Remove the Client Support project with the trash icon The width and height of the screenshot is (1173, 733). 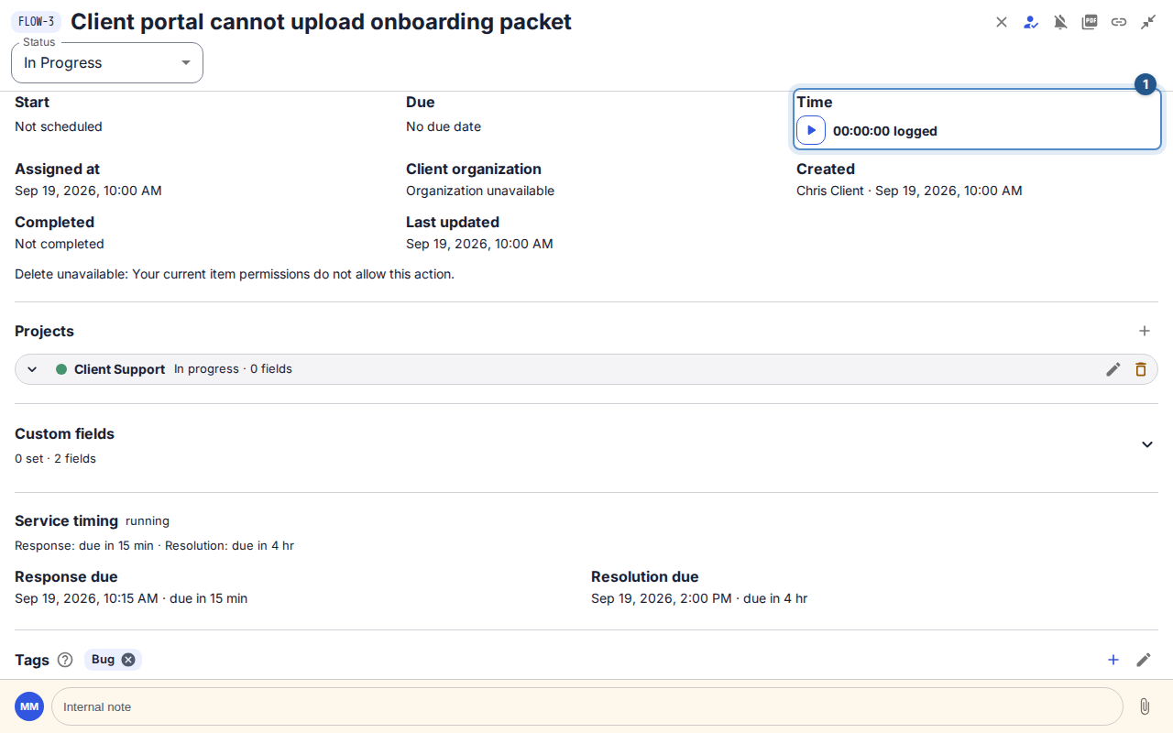click(1141, 369)
